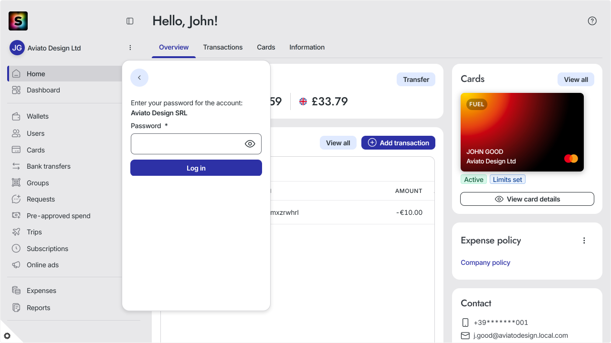Image resolution: width=611 pixels, height=343 pixels.
Task: Click the phone icon under Contact
Action: 465,323
